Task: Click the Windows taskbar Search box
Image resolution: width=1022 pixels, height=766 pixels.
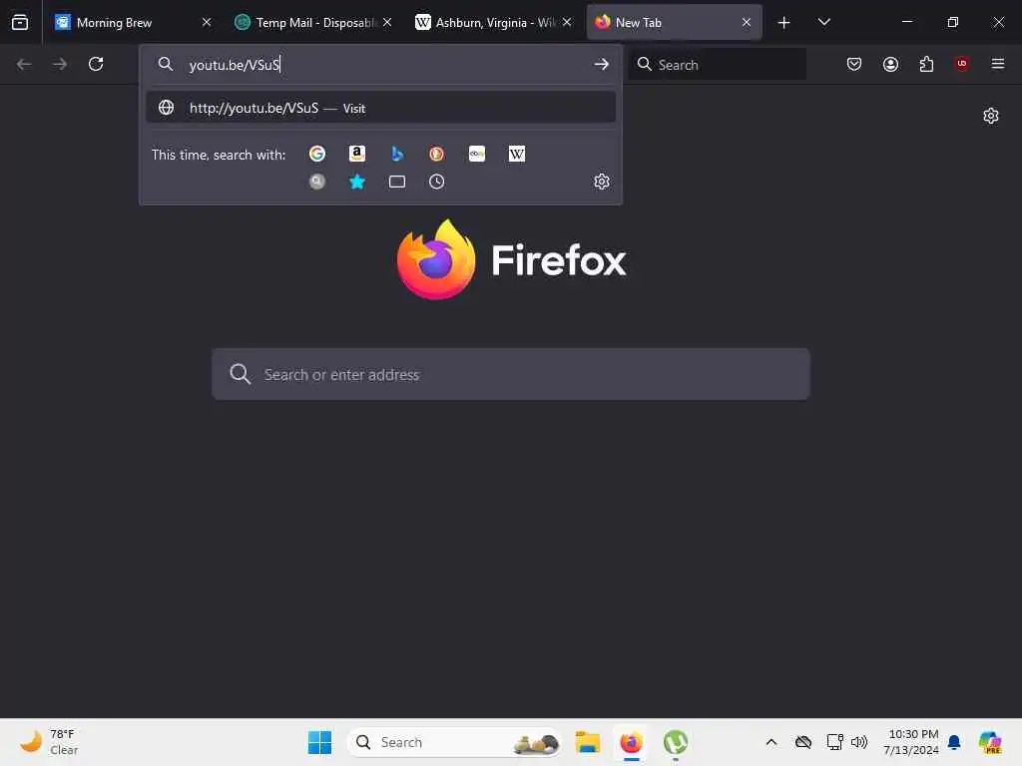Action: [454, 742]
